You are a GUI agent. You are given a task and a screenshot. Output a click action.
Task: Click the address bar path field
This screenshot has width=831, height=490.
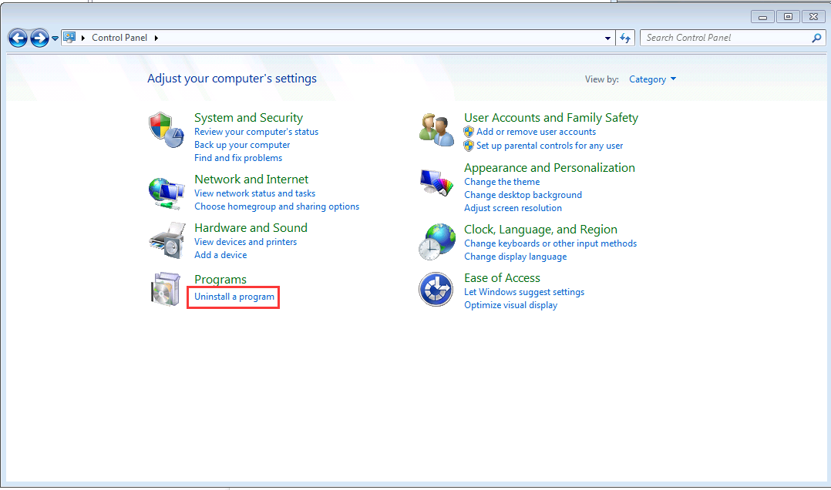pos(338,39)
